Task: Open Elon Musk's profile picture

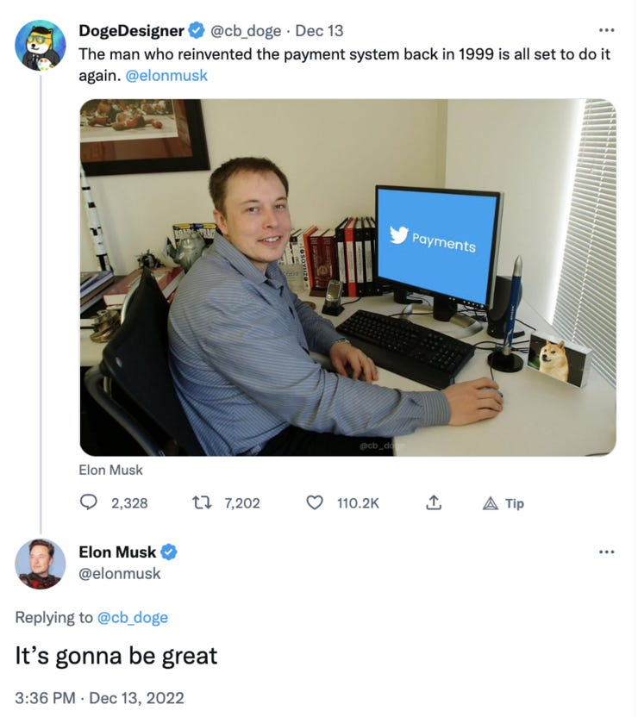Action: [x=41, y=564]
